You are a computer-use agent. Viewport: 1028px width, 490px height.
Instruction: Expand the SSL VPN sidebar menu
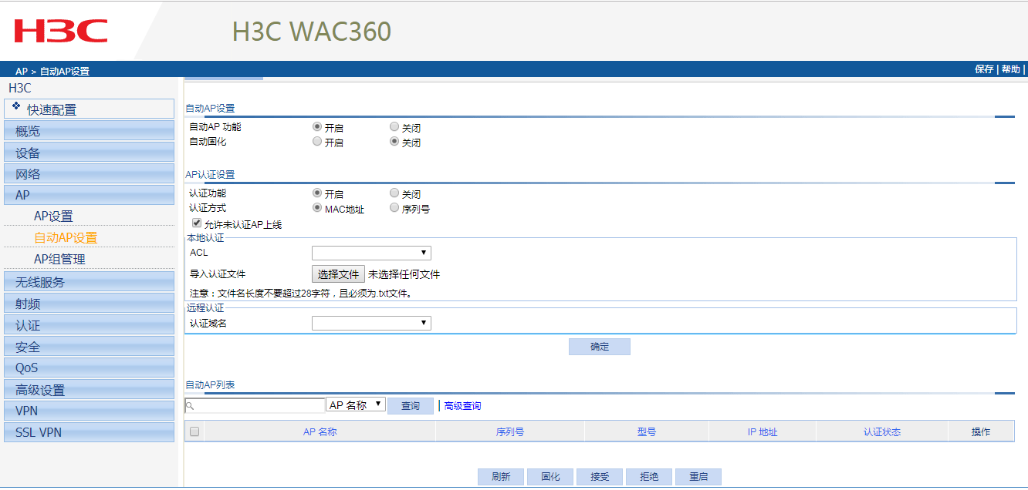click(90, 432)
